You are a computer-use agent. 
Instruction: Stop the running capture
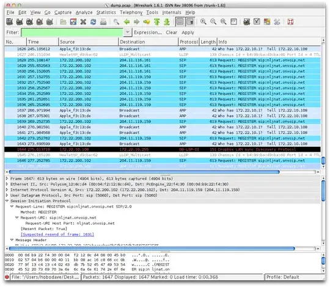point(40,21)
